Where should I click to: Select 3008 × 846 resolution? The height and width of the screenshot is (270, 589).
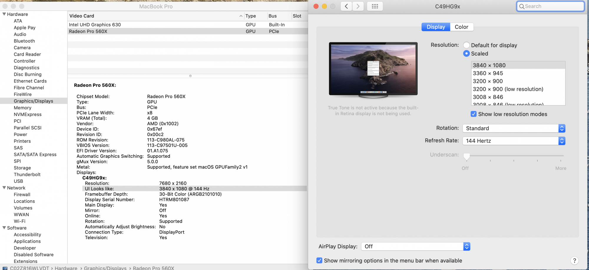tap(518, 97)
